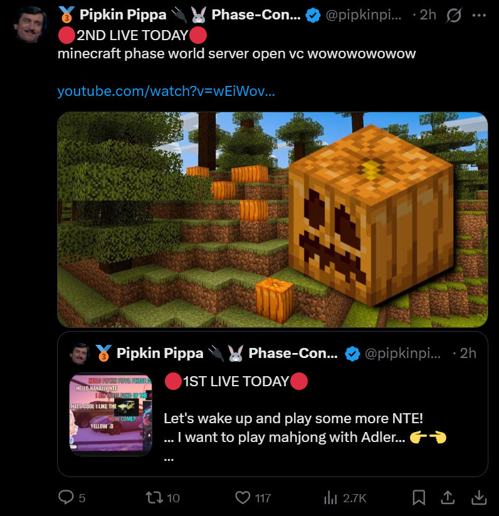This screenshot has width=499, height=516.
Task: Open the three-dot more options menu
Action: point(479,15)
